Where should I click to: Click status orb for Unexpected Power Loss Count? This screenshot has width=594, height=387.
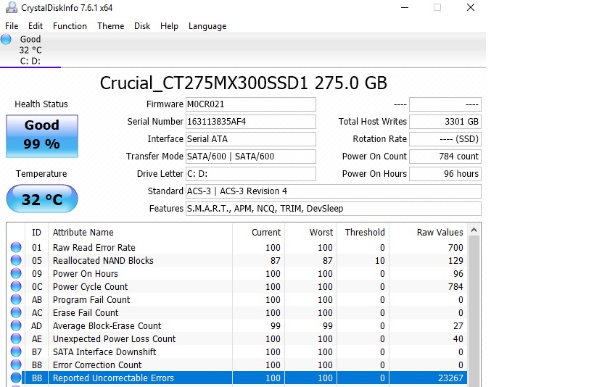point(16,338)
